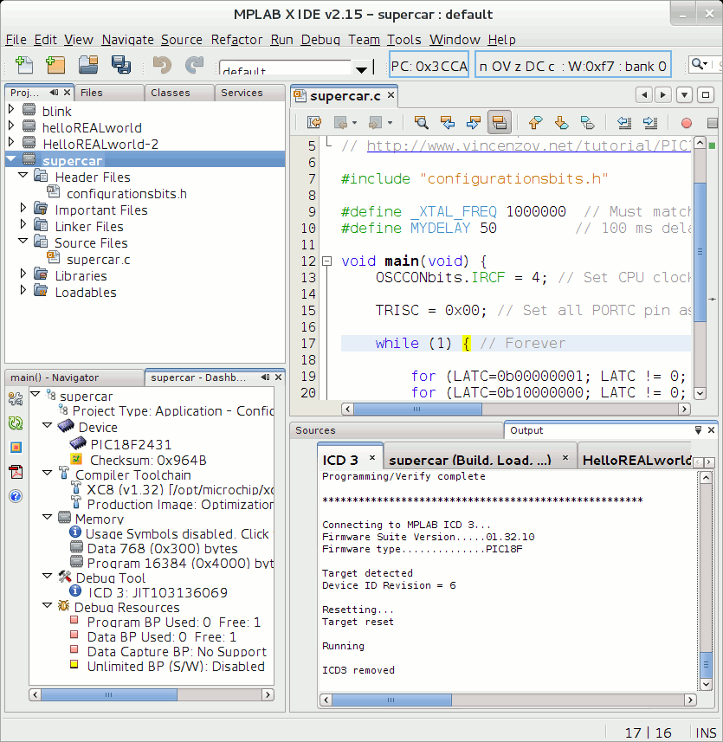
Task: Click the Next Bookmark editor icon
Action: pos(561,123)
